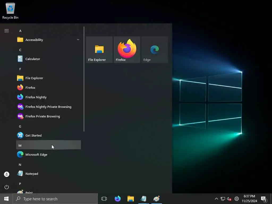The image size is (272, 204).
Task: Open the Edge pinned tile
Action: click(x=155, y=50)
